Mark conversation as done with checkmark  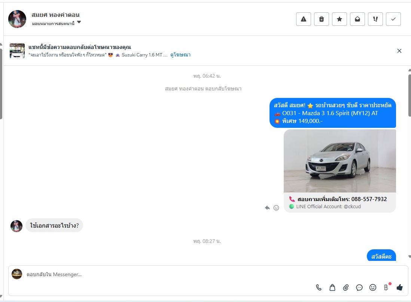click(x=393, y=19)
